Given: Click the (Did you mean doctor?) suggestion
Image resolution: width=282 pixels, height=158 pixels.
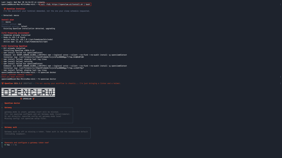Looking at the screenshot, I should point(13,77).
